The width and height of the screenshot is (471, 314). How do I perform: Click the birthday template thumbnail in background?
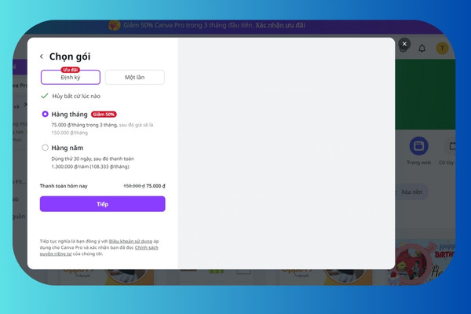coord(422,262)
